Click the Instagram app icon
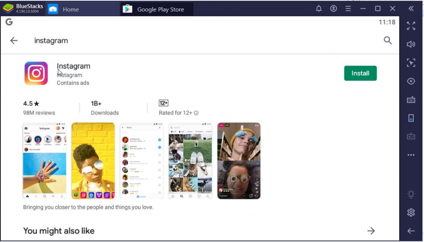The width and height of the screenshot is (424, 242). pos(36,73)
